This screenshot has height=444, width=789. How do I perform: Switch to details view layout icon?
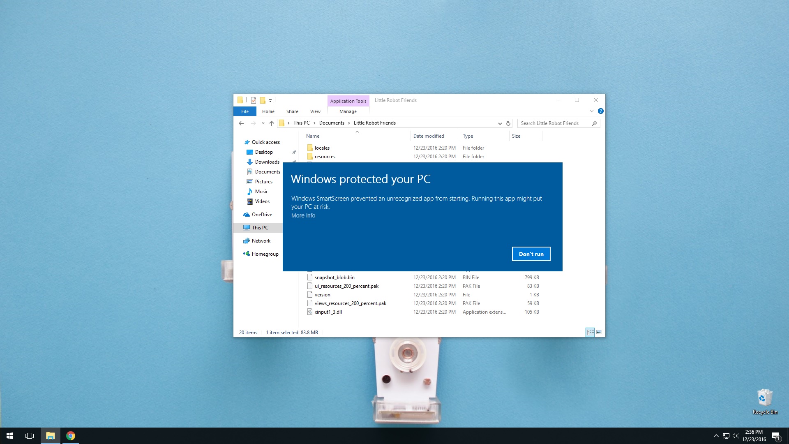(590, 332)
